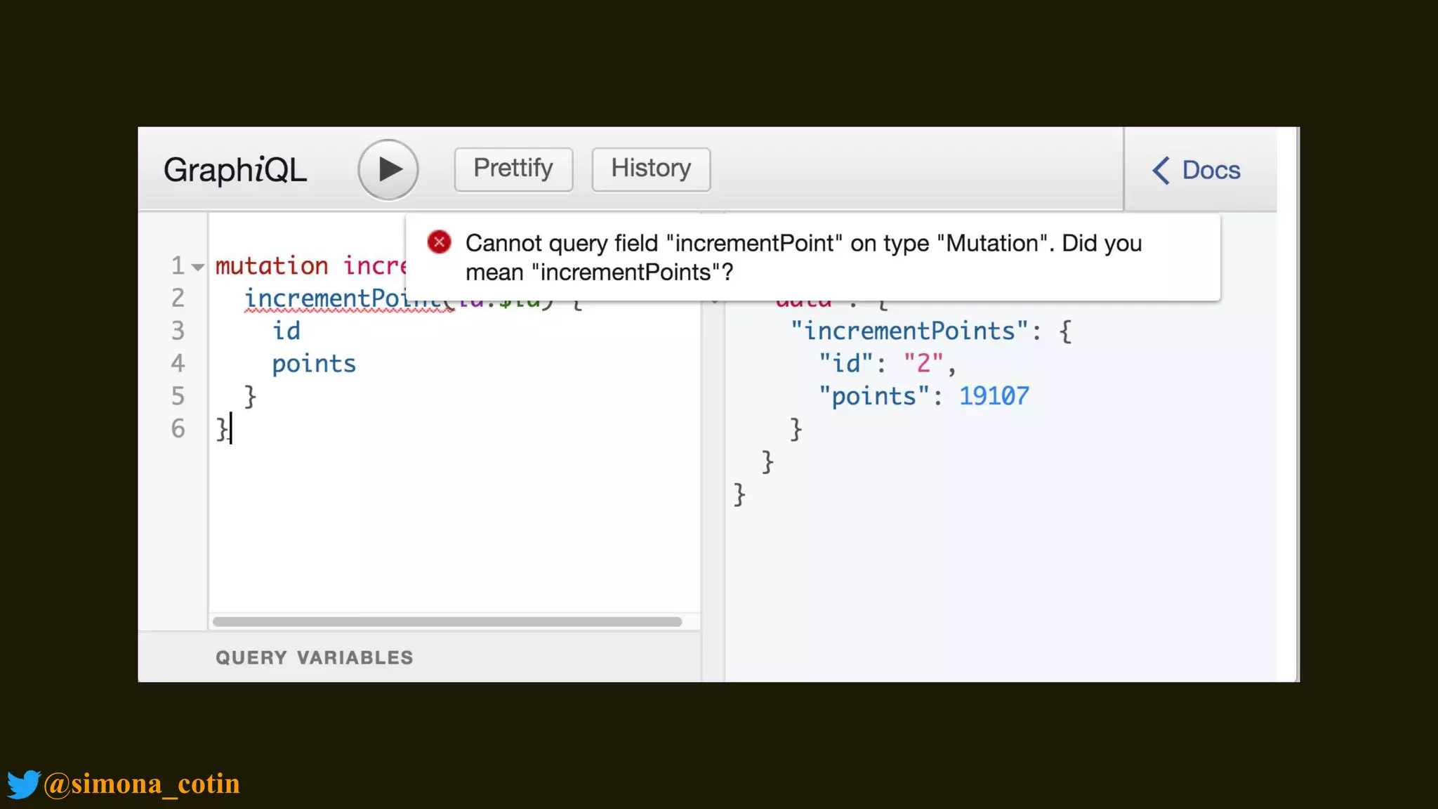The width and height of the screenshot is (1438, 809).
Task: Click the red error icon in tooltip
Action: pyautogui.click(x=440, y=242)
